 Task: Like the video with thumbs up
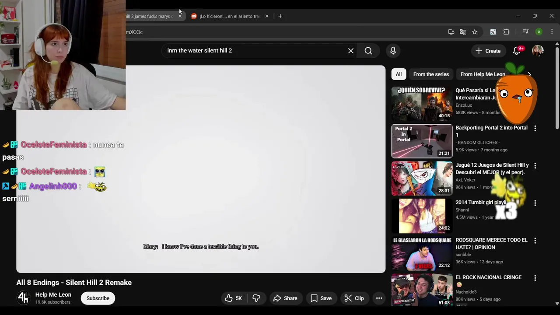234,298
